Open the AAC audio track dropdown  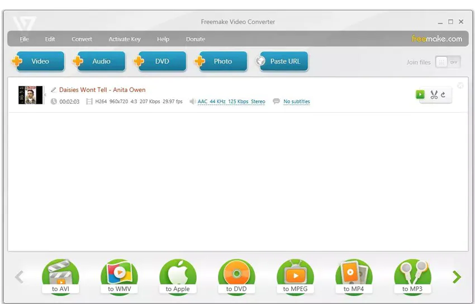tap(231, 102)
